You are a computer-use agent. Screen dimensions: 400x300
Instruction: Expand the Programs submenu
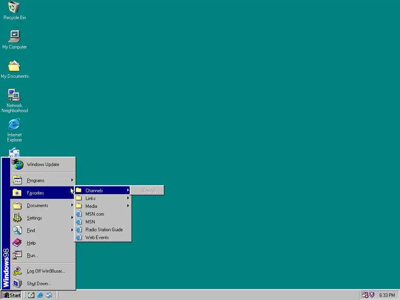43,180
